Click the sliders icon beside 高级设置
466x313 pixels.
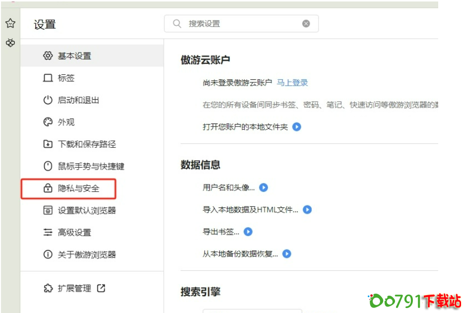tap(48, 232)
